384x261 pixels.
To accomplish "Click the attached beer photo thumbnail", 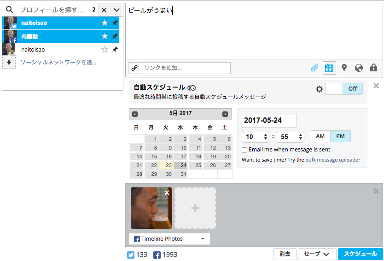I will [151, 208].
